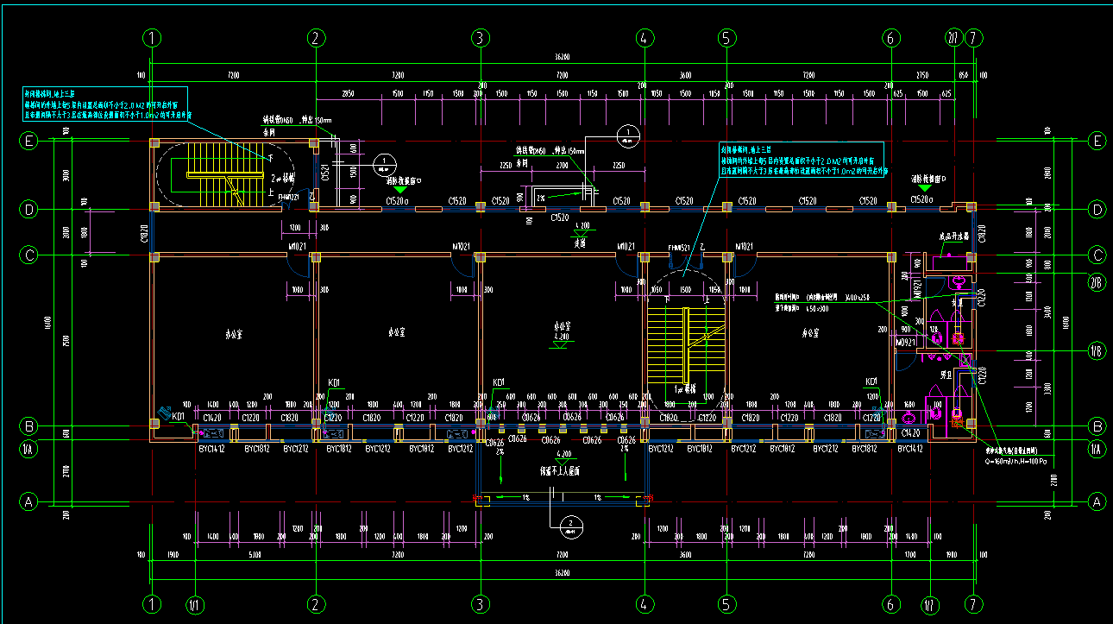Screen dimensions: 1113x624
Task: Click the axis bubble E on the left side
Action: coord(28,141)
